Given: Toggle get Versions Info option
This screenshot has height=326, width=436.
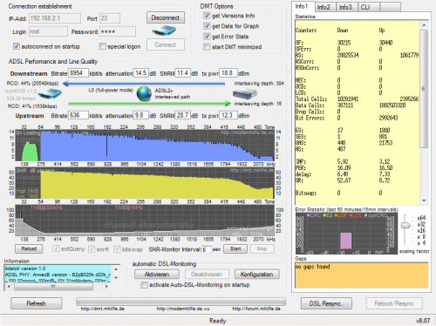Looking at the screenshot, I should click(x=207, y=16).
